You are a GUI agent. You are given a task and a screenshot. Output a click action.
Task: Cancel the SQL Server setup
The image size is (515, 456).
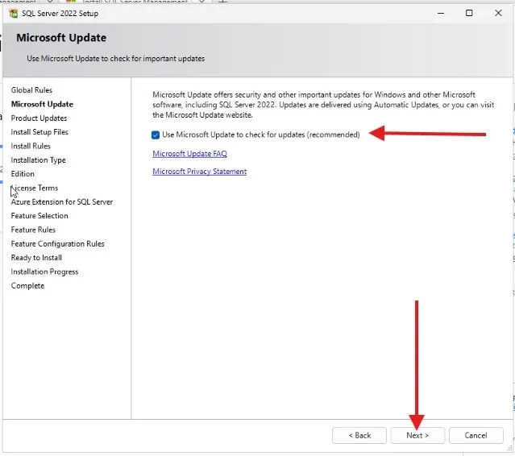click(476, 435)
